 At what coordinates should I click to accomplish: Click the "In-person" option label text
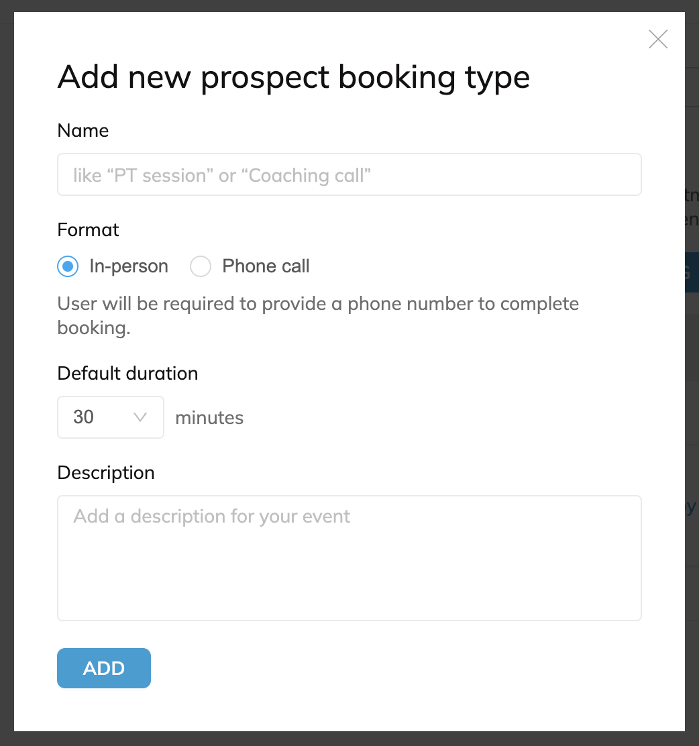tap(129, 267)
